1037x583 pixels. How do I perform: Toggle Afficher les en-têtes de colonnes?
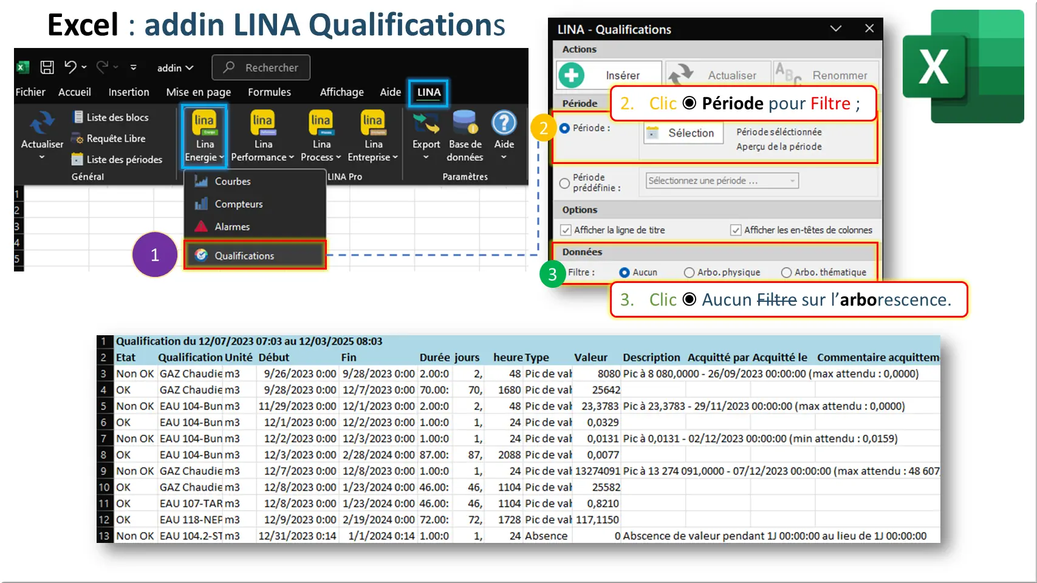(x=736, y=230)
